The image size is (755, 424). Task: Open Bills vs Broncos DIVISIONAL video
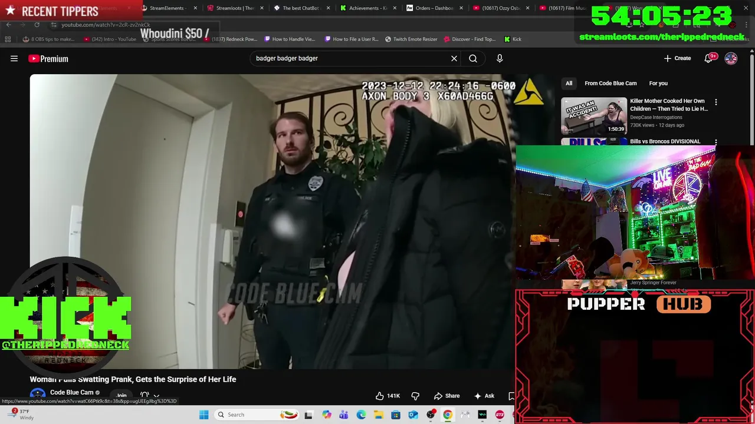tap(665, 141)
